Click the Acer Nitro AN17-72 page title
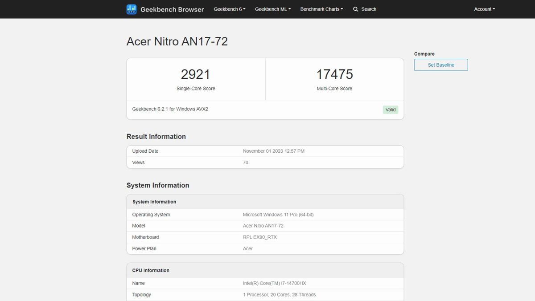The image size is (535, 301). click(x=177, y=41)
